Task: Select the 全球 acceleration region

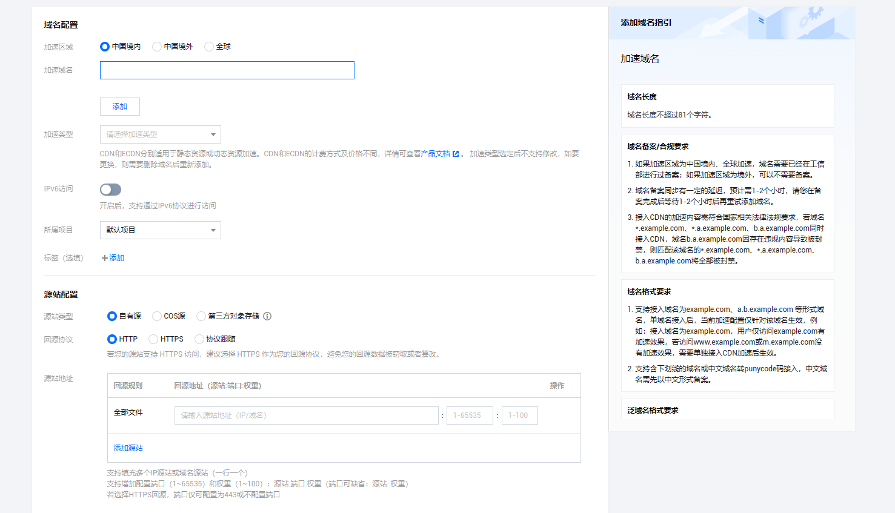Action: click(209, 47)
